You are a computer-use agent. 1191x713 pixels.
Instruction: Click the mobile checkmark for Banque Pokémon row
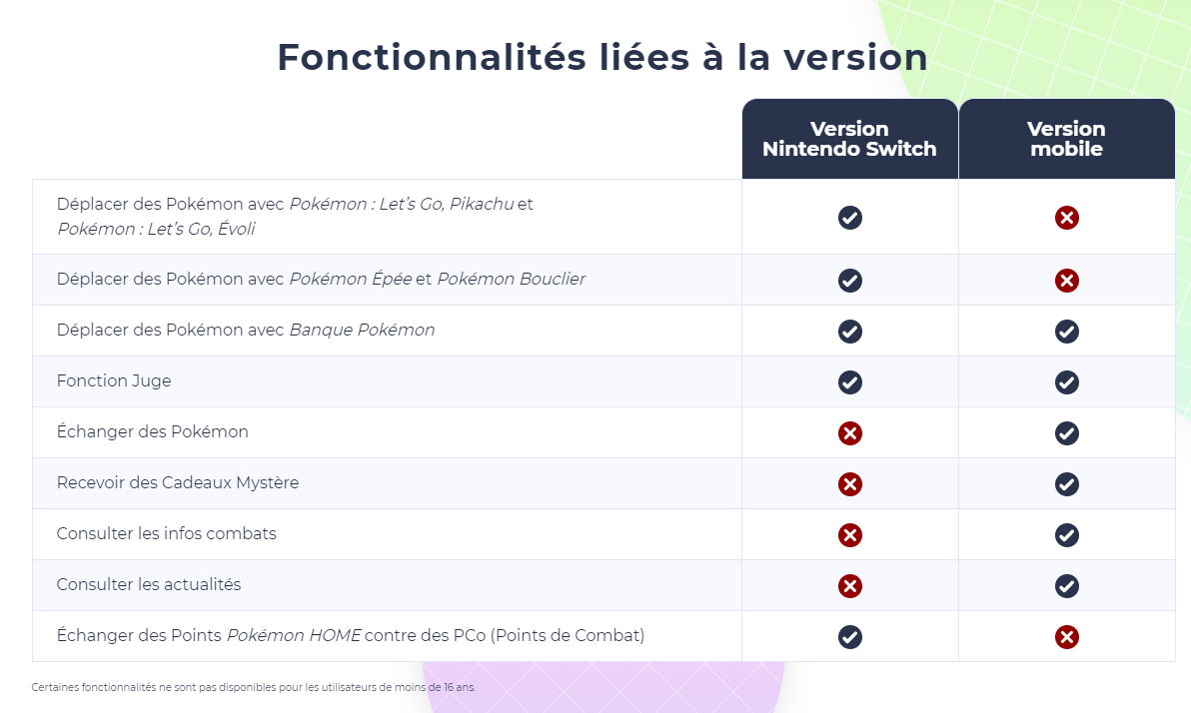point(1066,332)
